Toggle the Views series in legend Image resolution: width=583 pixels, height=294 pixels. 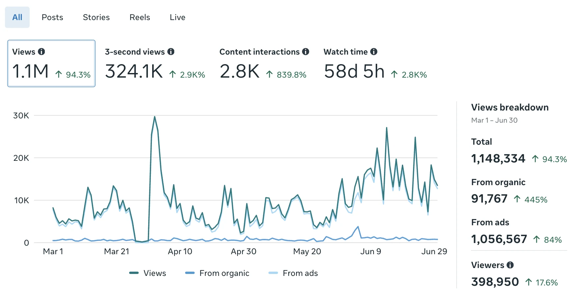click(x=148, y=273)
